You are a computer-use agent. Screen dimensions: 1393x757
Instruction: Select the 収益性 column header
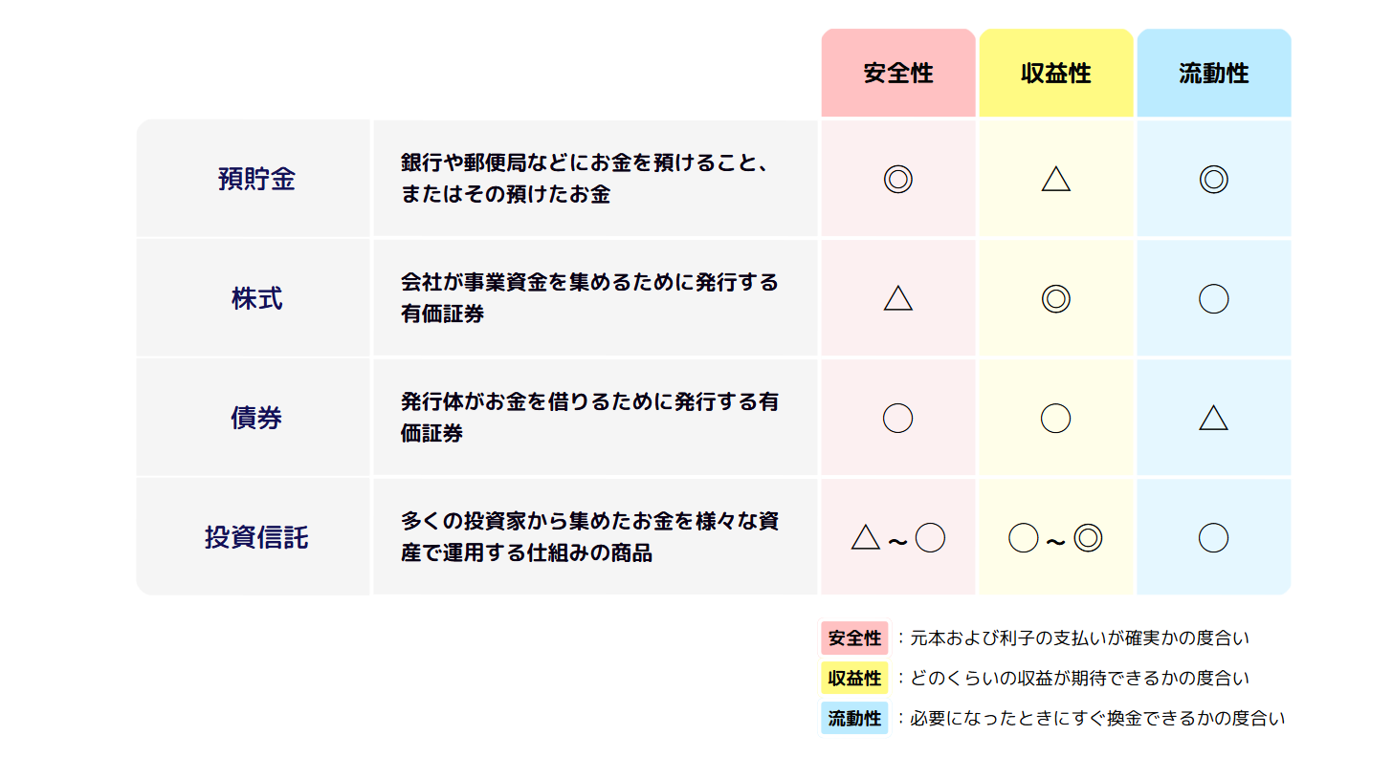1055,73
